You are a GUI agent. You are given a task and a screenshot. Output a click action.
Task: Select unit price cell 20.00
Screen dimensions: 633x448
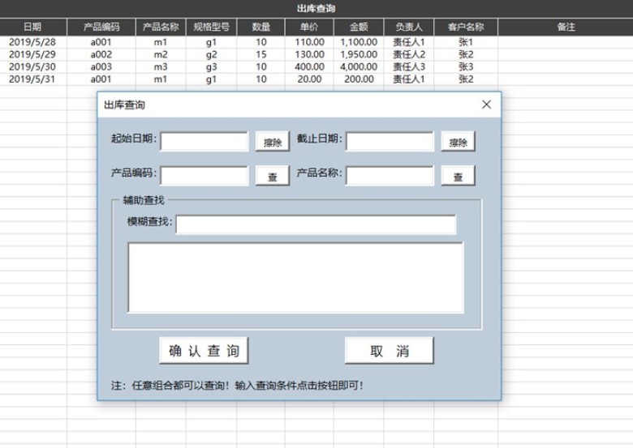click(x=310, y=79)
